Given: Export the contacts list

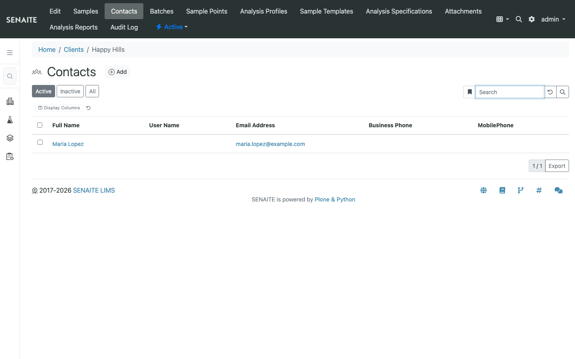Looking at the screenshot, I should 557,166.
